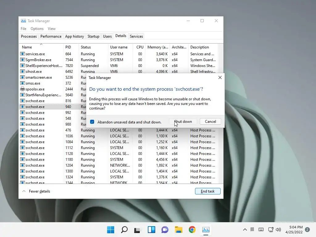Click the services.exe process icon
The height and width of the screenshot is (237, 316).
tap(22, 54)
